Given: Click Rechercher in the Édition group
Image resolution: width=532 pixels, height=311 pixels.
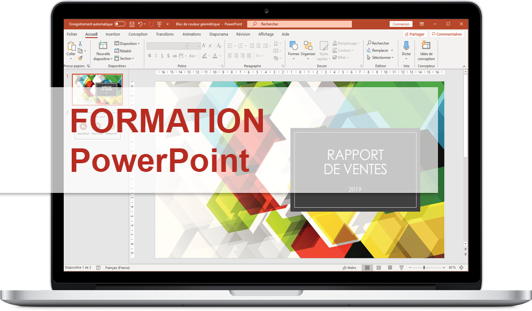Looking at the screenshot, I should coord(378,43).
